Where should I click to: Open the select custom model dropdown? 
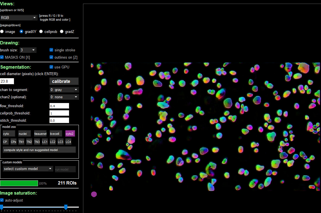28,169
